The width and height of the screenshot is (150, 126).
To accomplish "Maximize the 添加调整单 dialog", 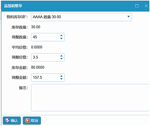I will [x=137, y=6].
